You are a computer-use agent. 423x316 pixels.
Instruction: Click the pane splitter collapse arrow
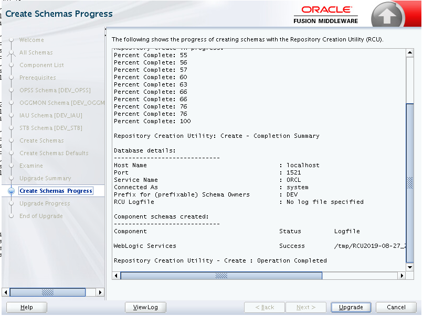(105, 29)
